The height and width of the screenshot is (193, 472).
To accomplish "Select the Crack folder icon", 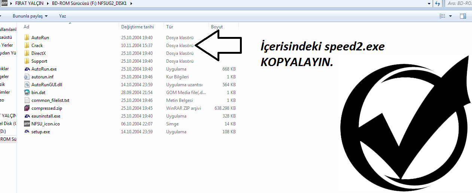I will click(27, 45).
